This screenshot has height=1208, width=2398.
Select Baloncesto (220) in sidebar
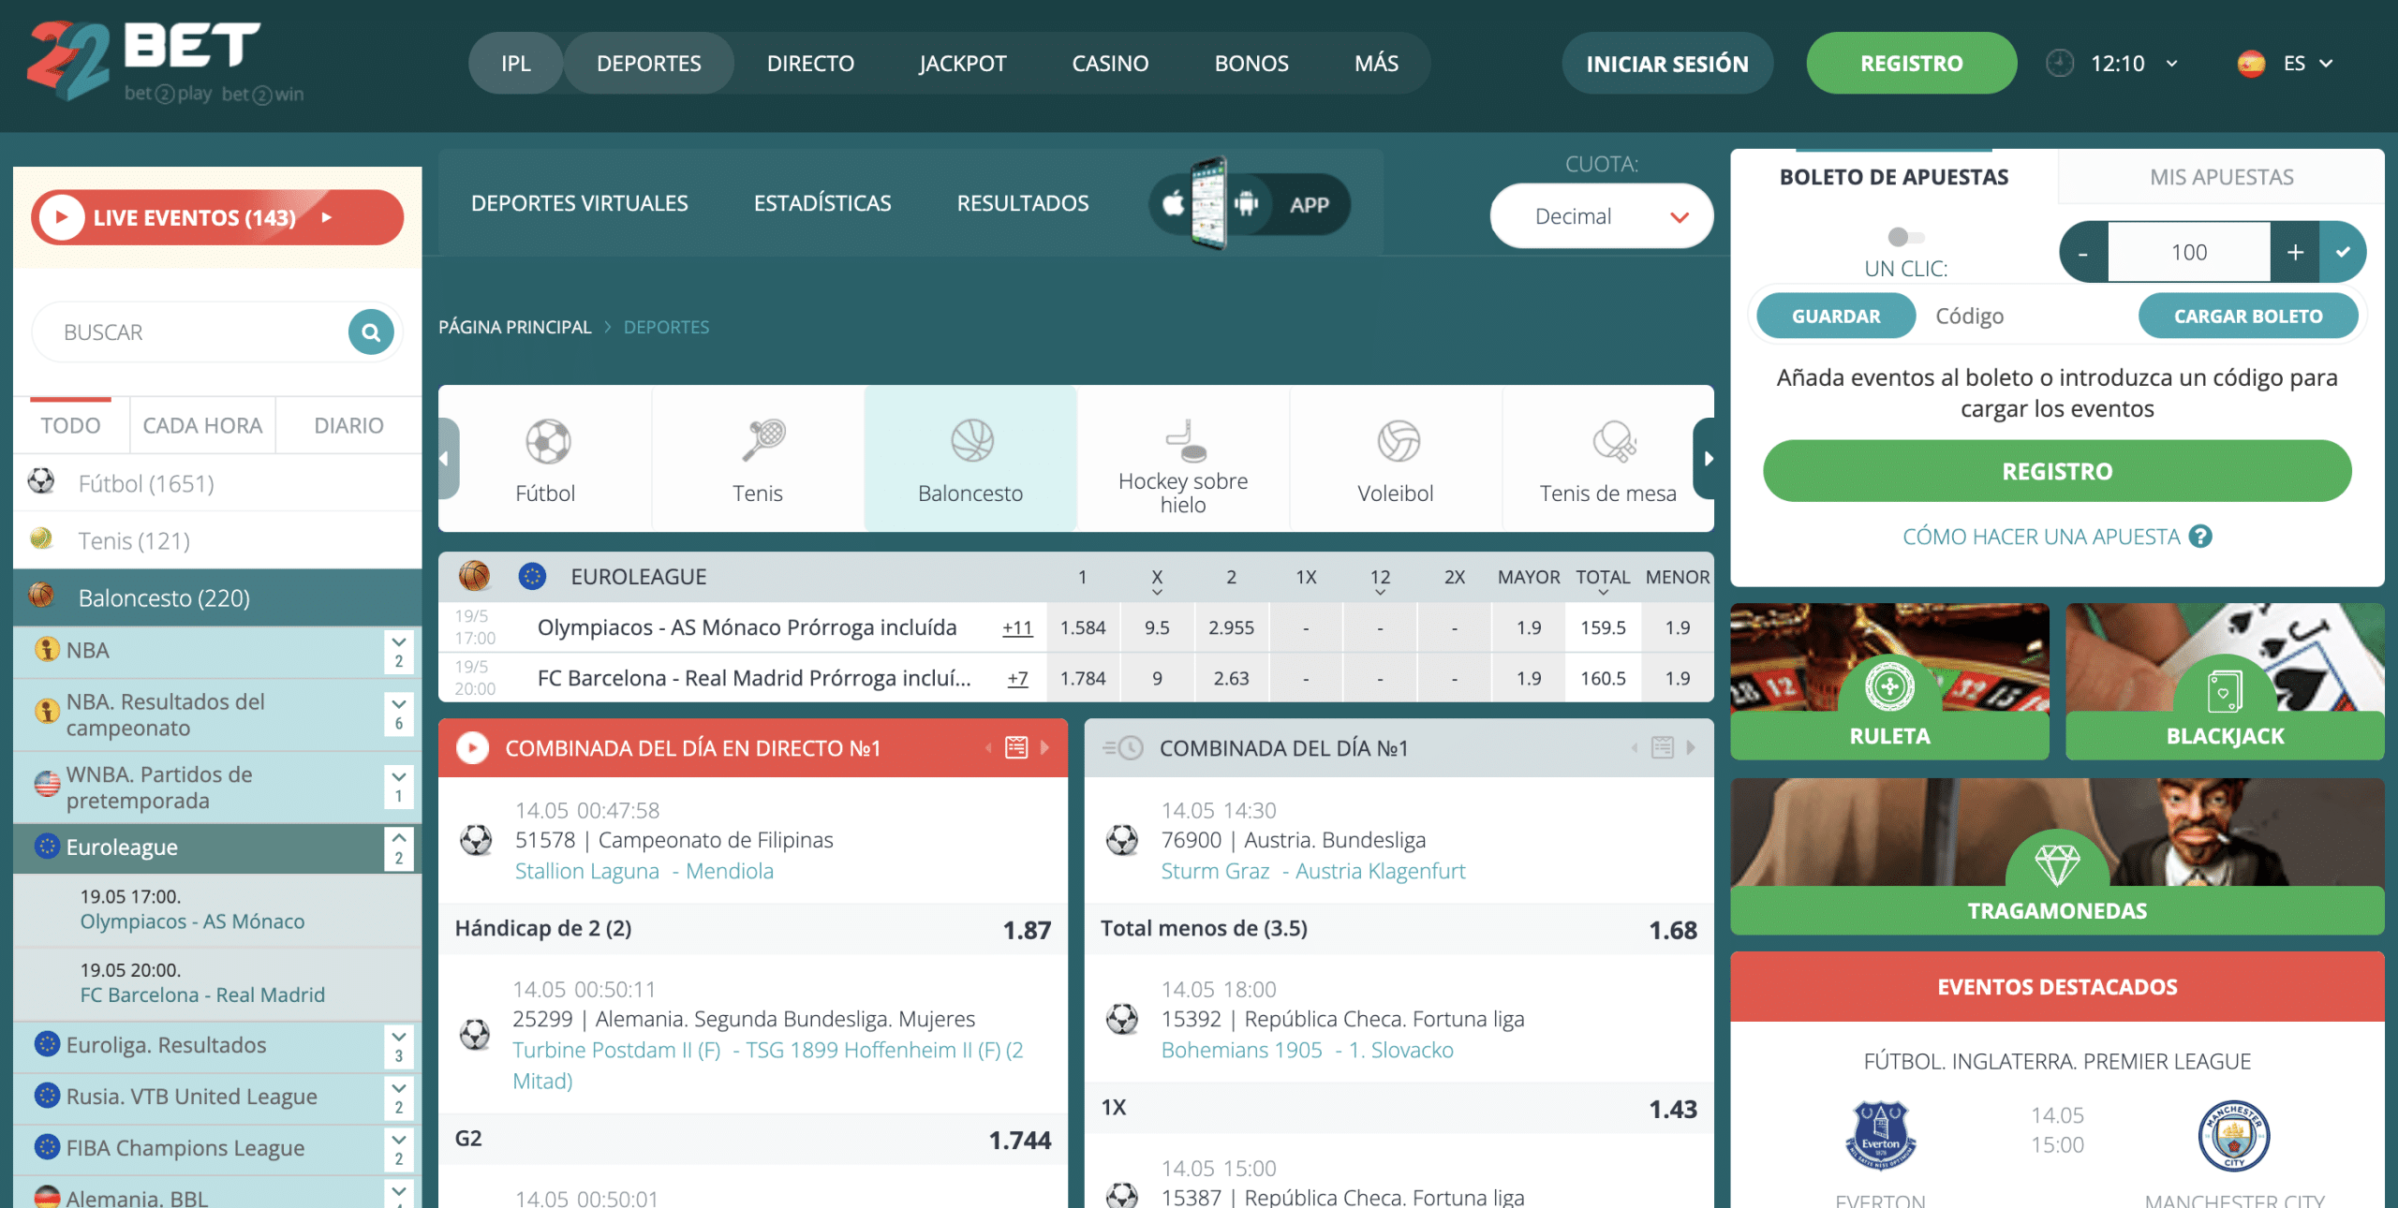(217, 597)
